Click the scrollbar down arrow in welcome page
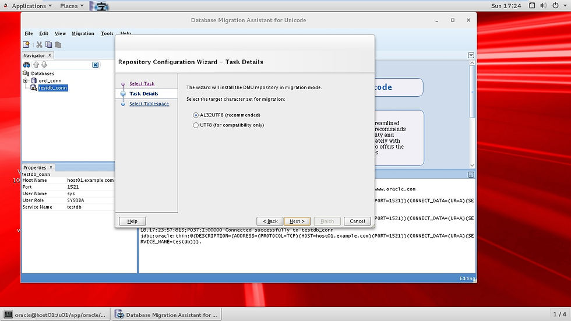Image resolution: width=571 pixels, height=321 pixels. [472, 165]
